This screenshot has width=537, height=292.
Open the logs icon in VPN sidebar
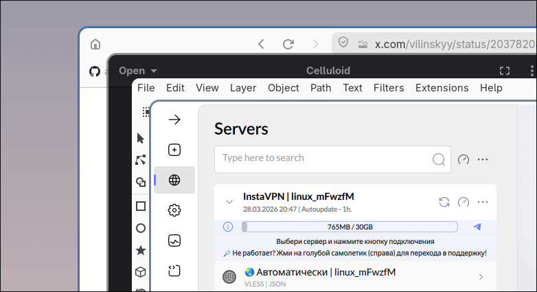(174, 271)
